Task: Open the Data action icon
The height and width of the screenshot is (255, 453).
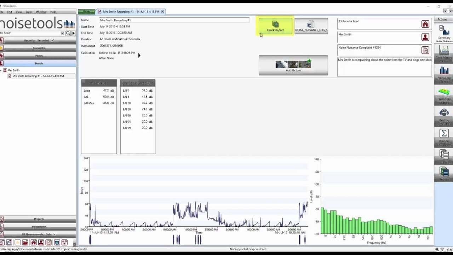Action: [444, 156]
